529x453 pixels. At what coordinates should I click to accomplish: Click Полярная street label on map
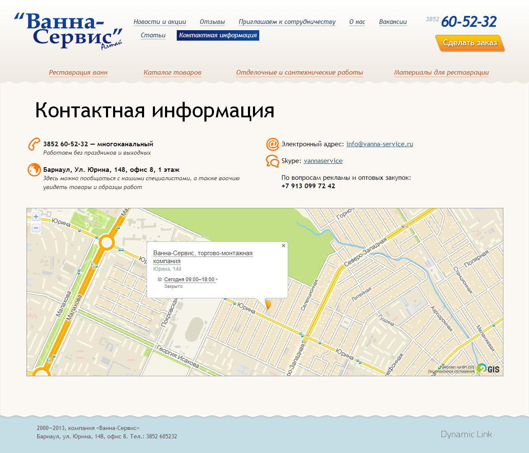click(477, 259)
